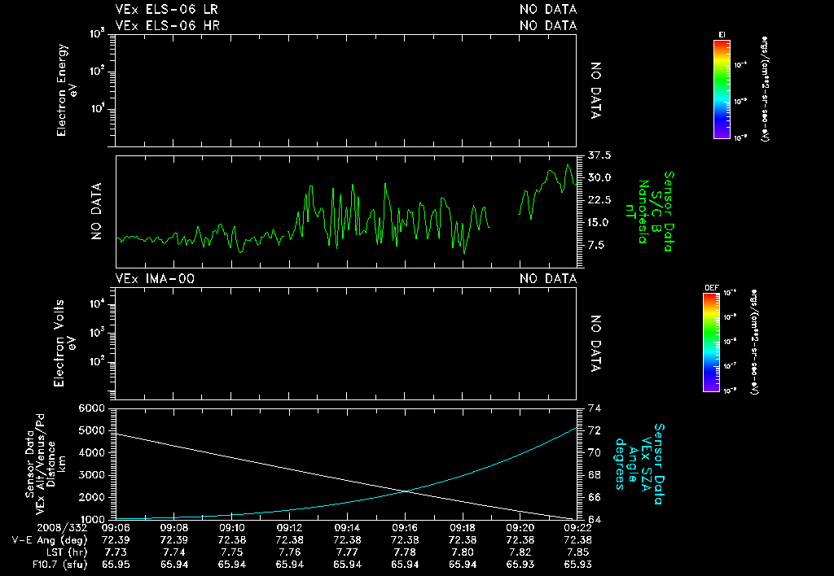The image size is (834, 576).
Task: Click the 5000 km axis tick label
Action: point(91,430)
